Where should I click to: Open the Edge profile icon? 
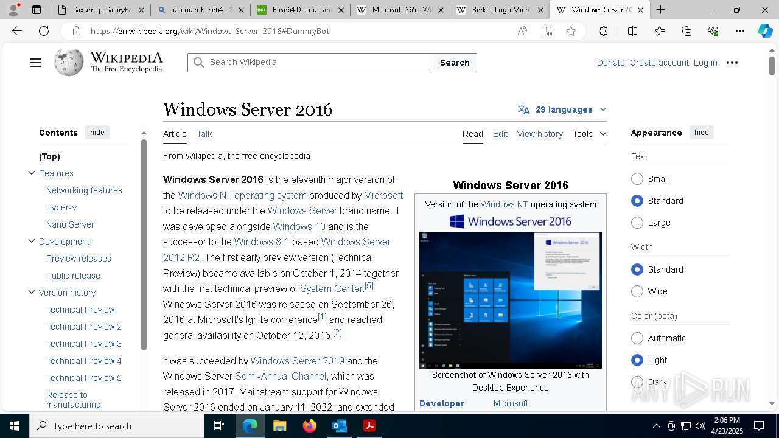13,10
